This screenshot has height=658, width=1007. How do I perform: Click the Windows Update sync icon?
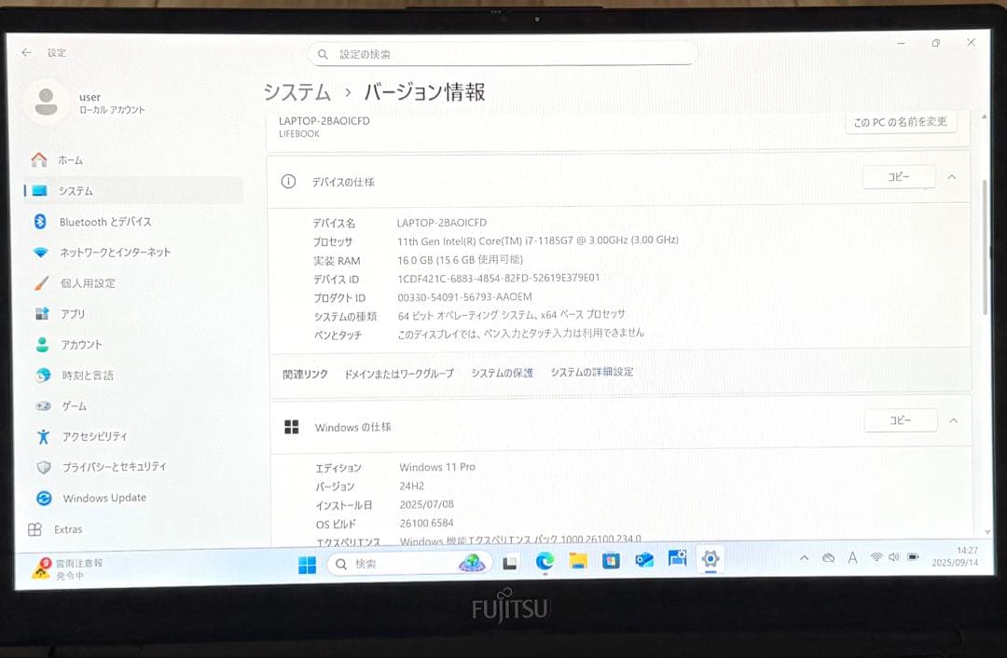tap(44, 498)
